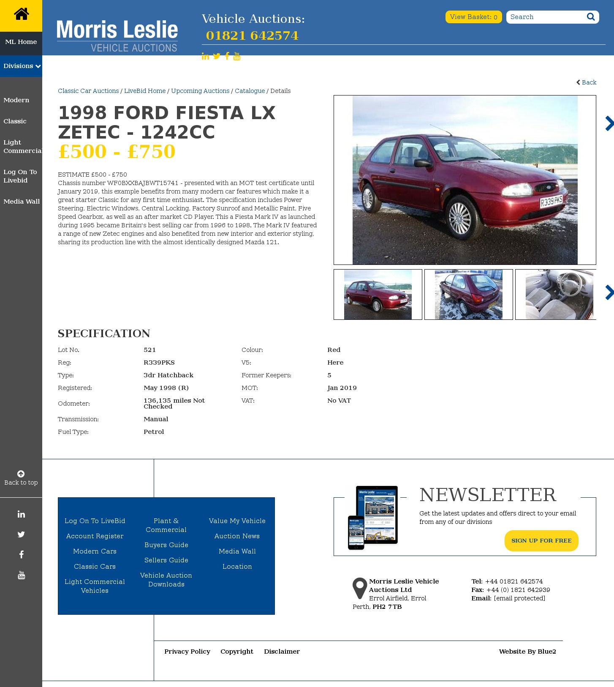Open Privacy Policy link

click(x=187, y=652)
